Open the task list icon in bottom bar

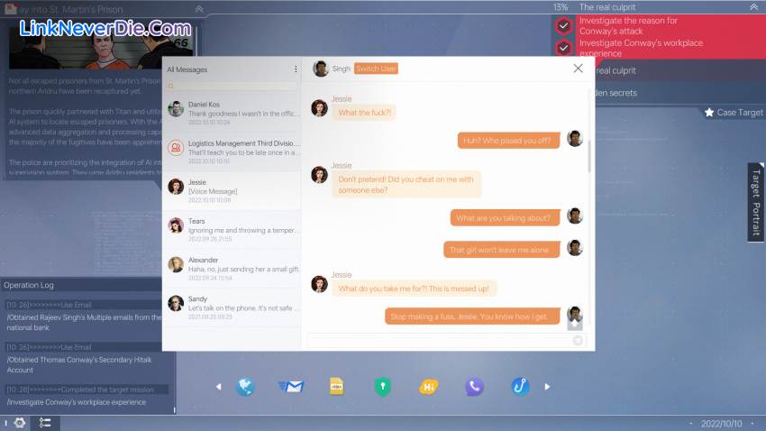point(44,422)
